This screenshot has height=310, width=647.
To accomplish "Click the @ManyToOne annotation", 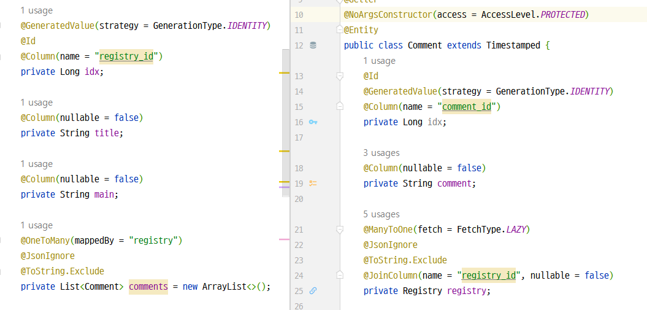I will 388,230.
